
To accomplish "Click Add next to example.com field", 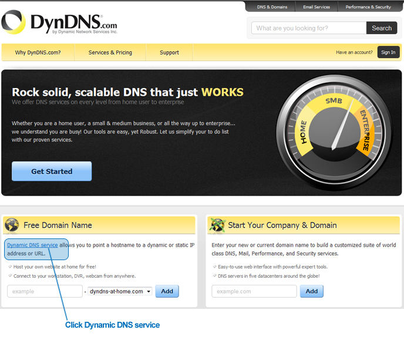I will [311, 291].
